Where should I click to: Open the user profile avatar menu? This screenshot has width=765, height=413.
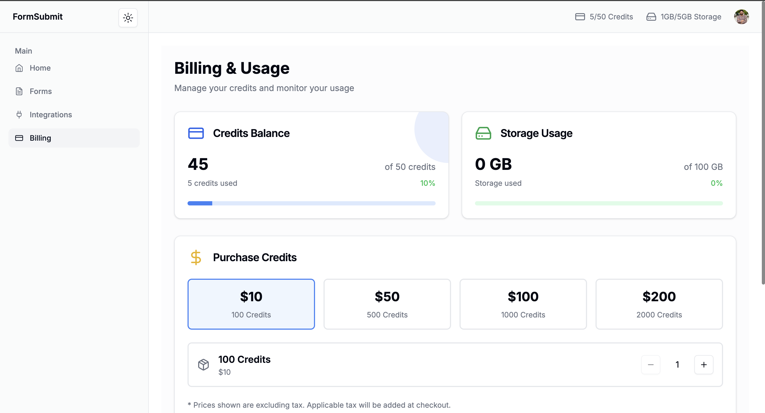[x=741, y=17]
